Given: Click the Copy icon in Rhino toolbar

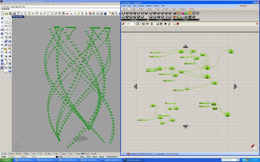Looking at the screenshot, I should [26, 14].
